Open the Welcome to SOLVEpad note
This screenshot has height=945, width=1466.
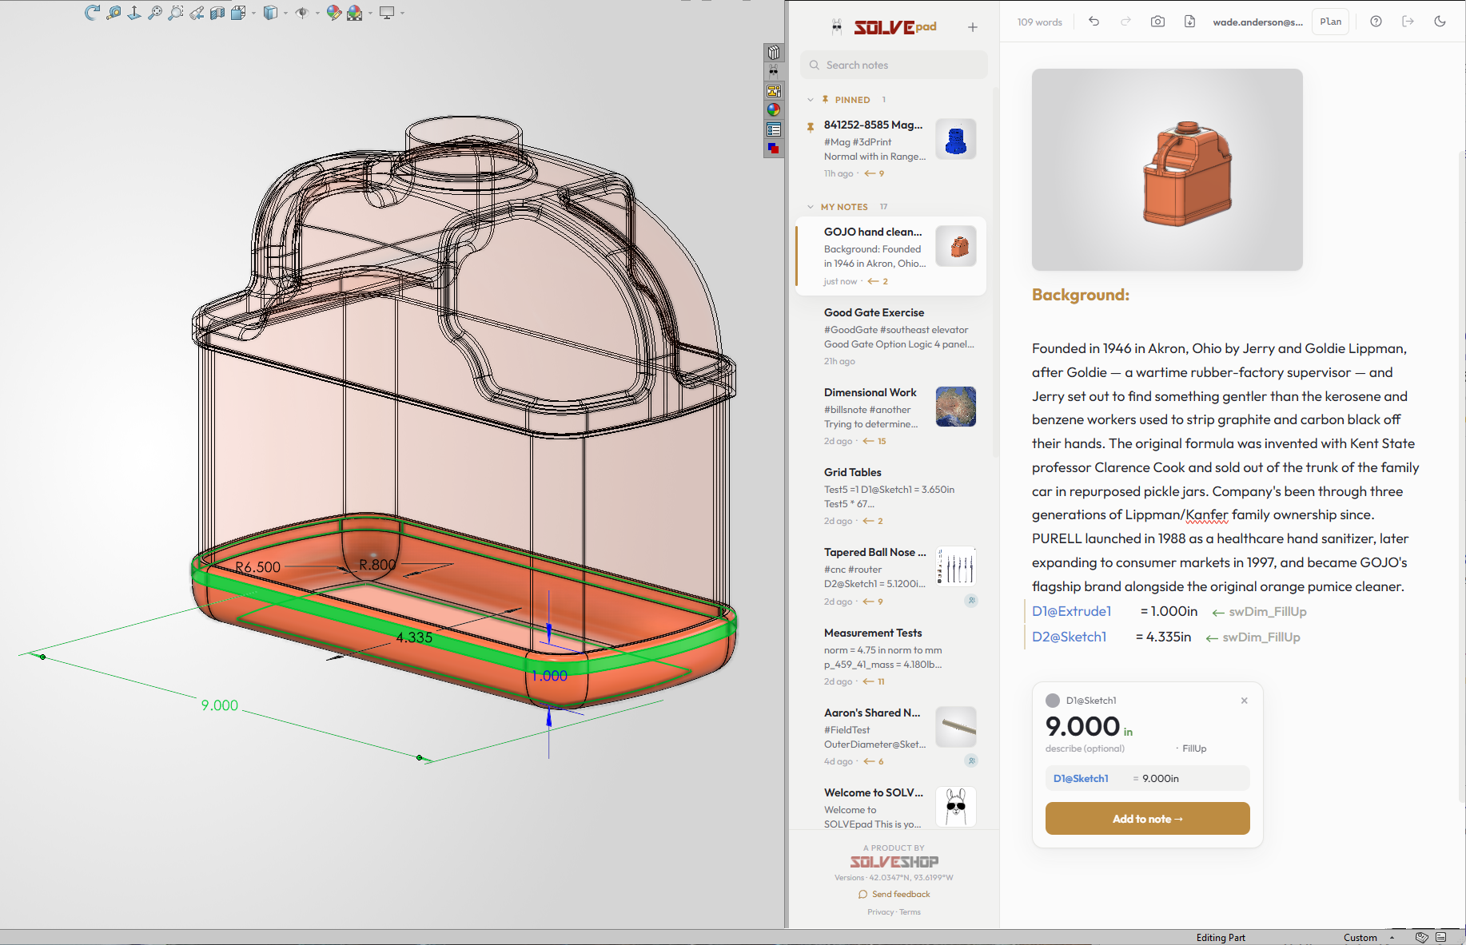pos(891,807)
